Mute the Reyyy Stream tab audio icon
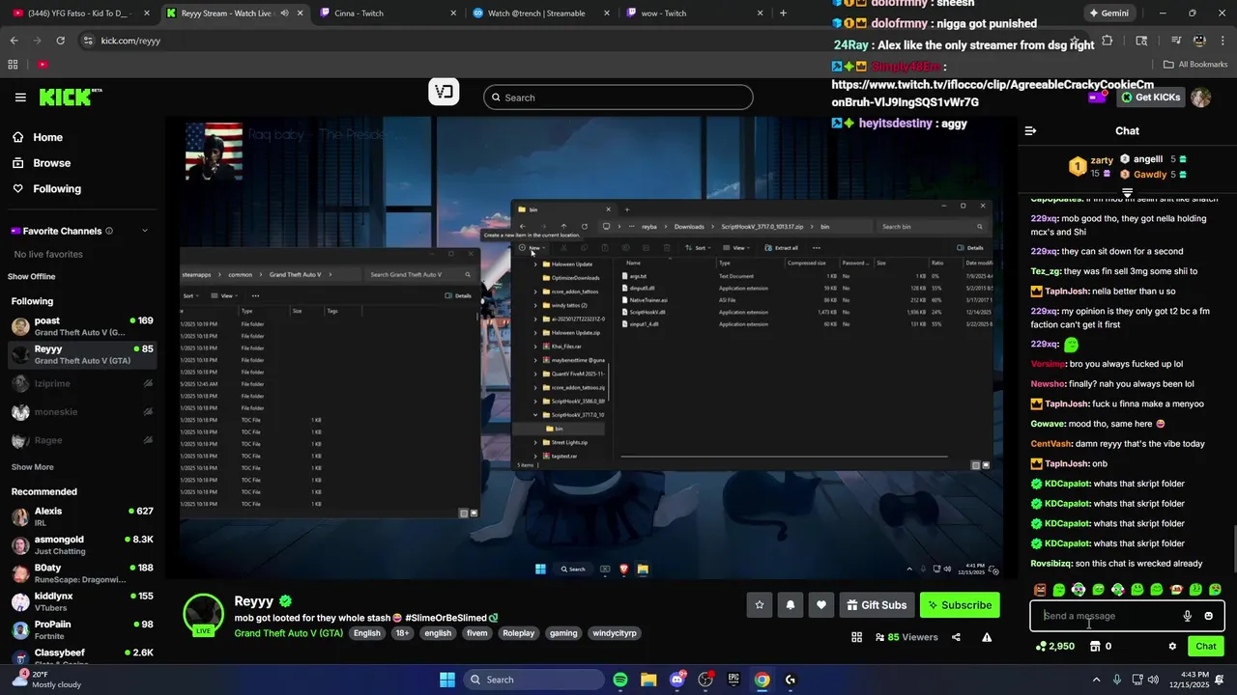 [x=284, y=14]
